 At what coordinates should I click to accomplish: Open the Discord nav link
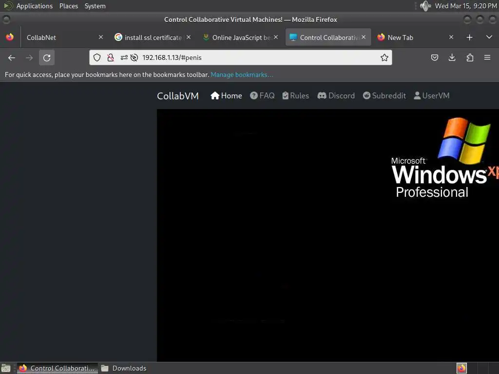[336, 96]
